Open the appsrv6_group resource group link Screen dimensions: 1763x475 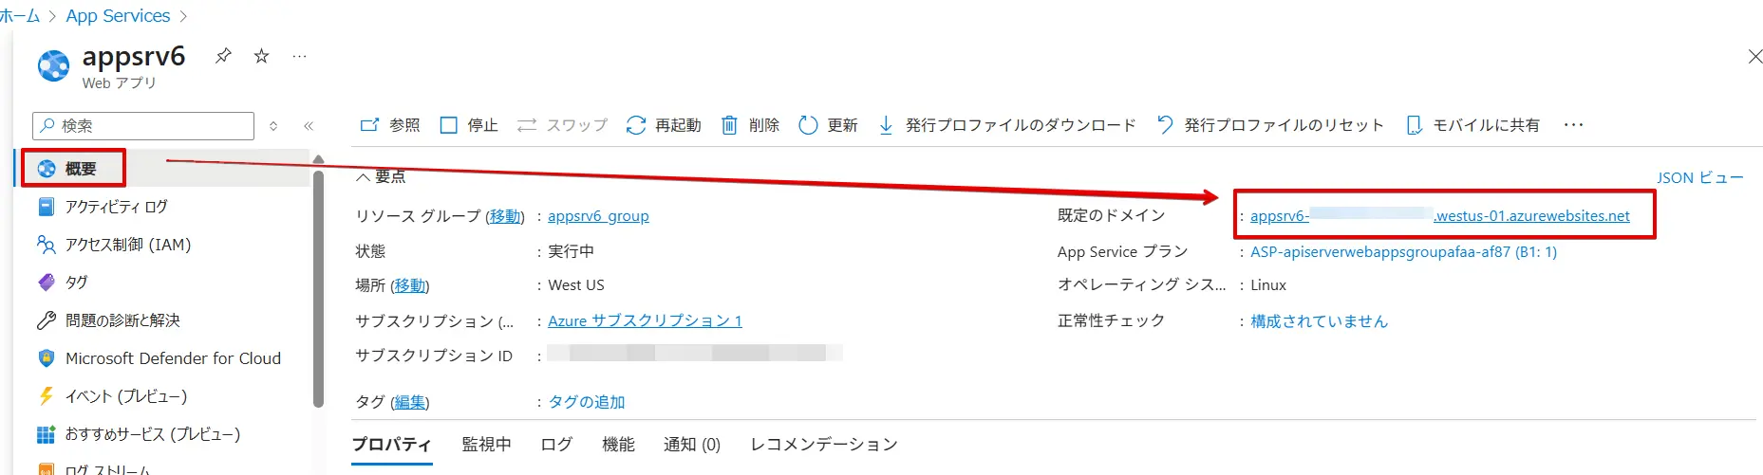pos(598,216)
